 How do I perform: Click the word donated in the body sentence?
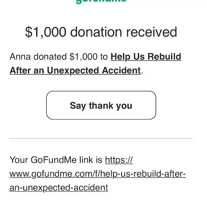[50, 57]
